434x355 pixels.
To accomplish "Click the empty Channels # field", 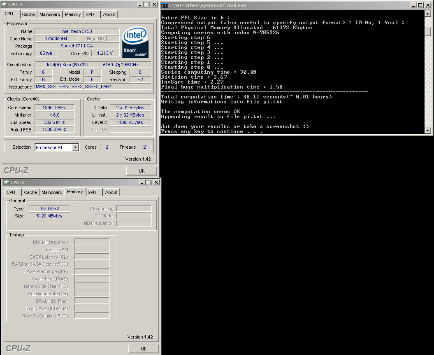I will tap(134, 208).
